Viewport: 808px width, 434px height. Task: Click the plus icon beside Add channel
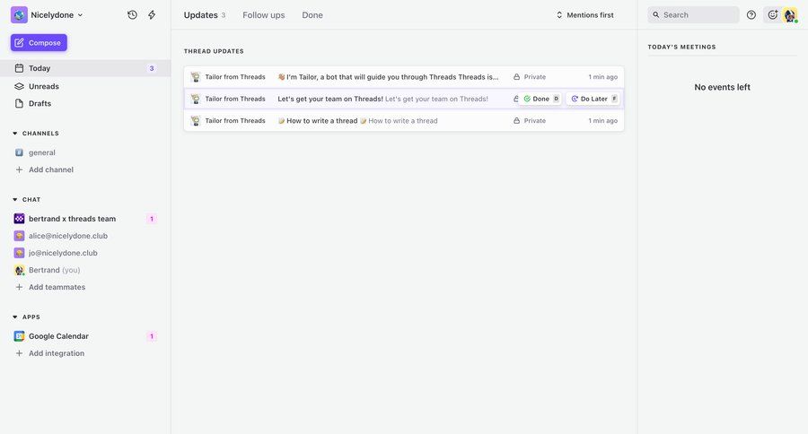(19, 169)
